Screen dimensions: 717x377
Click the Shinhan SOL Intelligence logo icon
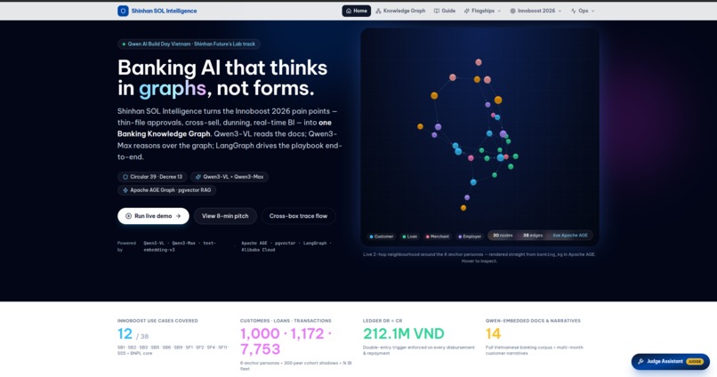123,11
